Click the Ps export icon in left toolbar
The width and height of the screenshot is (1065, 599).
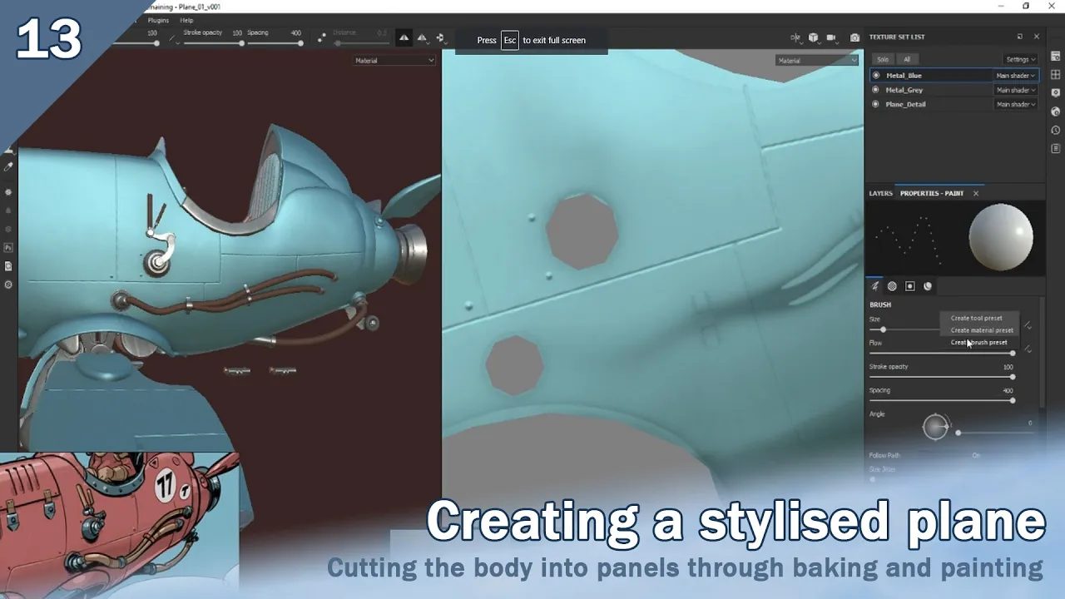(x=8, y=247)
